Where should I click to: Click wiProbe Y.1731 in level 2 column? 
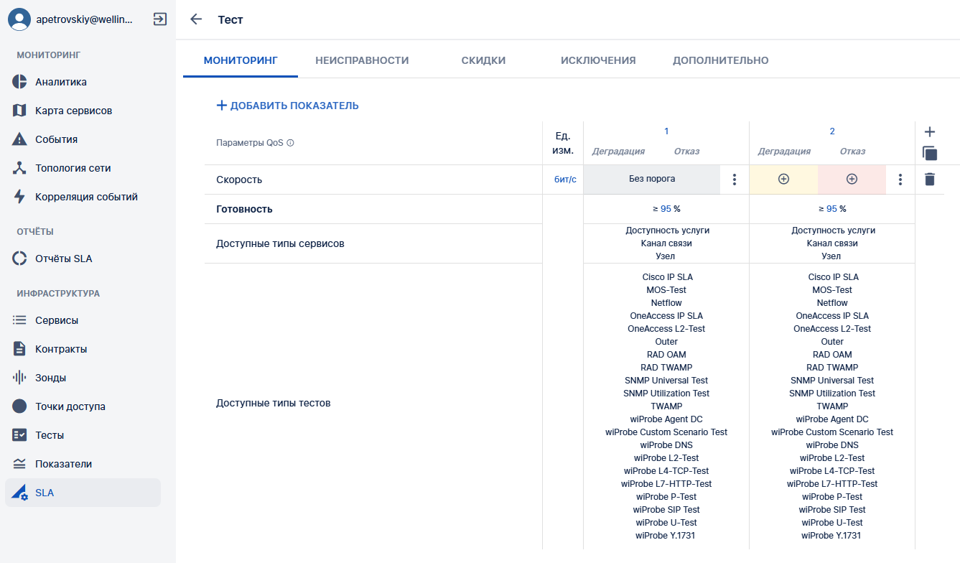831,536
